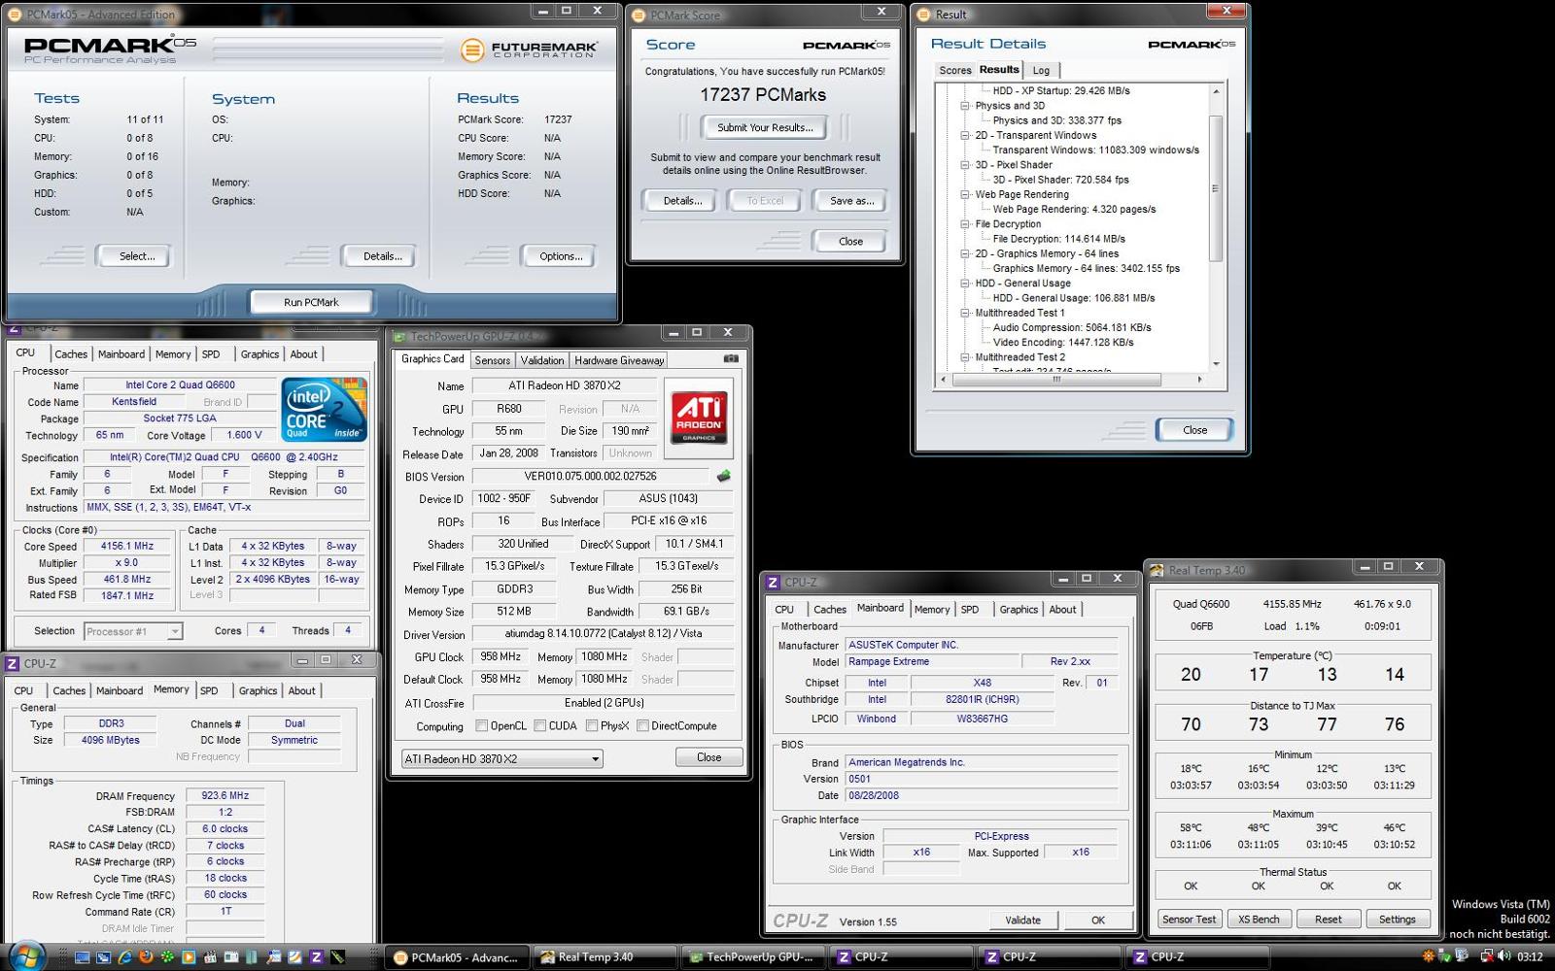The width and height of the screenshot is (1555, 971).
Task: Click scroll down arrow in Result Details
Action: (x=1215, y=365)
